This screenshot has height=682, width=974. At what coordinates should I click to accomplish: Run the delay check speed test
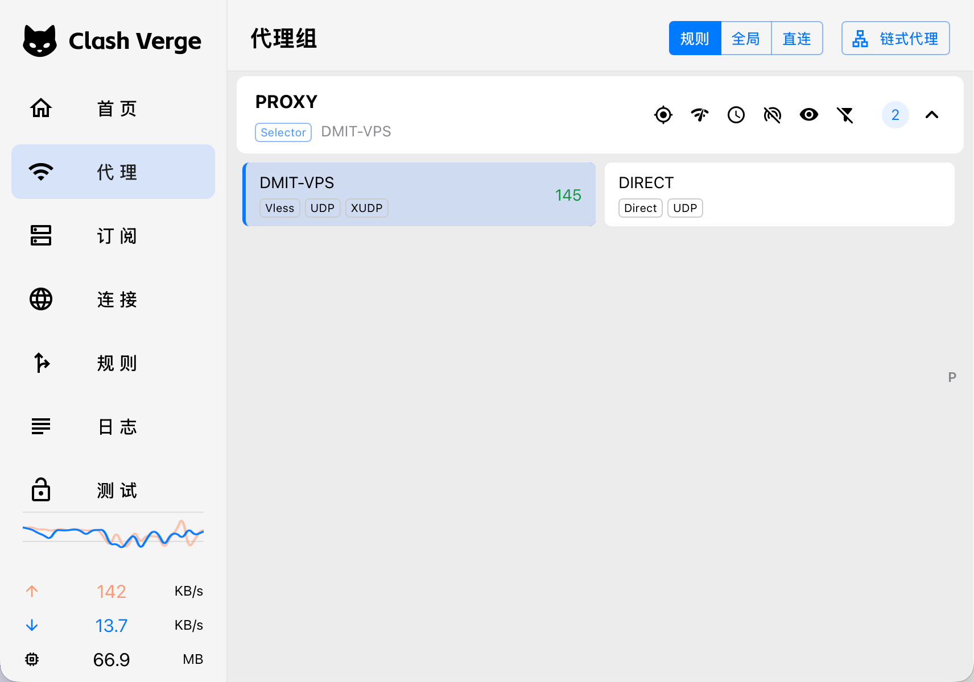point(700,115)
